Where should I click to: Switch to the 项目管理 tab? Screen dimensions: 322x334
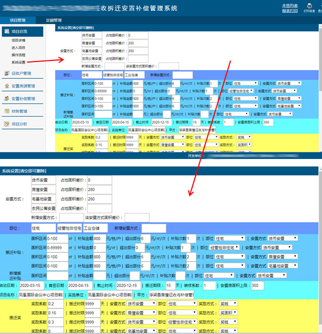[x=18, y=20]
